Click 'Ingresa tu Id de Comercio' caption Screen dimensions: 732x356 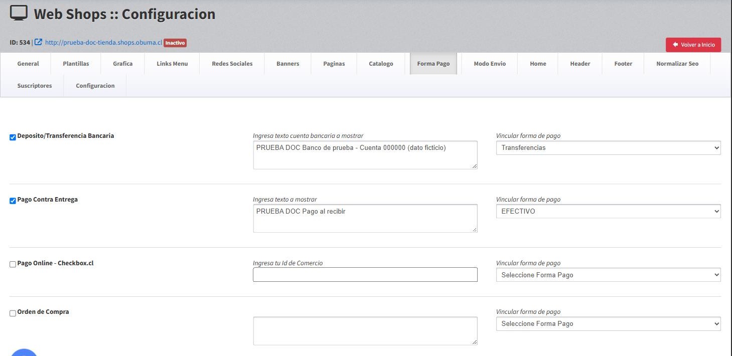pyautogui.click(x=288, y=263)
